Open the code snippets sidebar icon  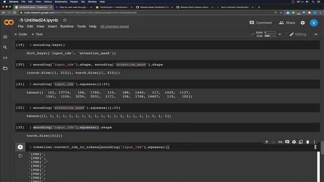point(5,58)
